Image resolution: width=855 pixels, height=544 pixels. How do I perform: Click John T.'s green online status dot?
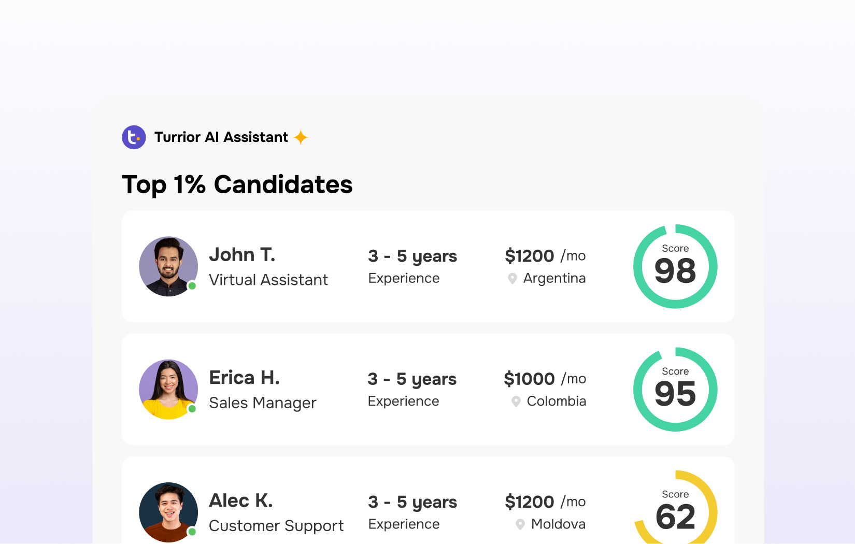[x=192, y=286]
